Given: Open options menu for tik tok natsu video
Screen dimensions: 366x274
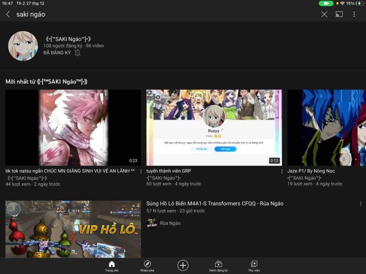Looking at the screenshot, I should [x=141, y=172].
